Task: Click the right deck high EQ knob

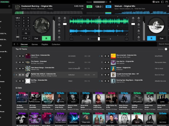Action: [139, 18]
